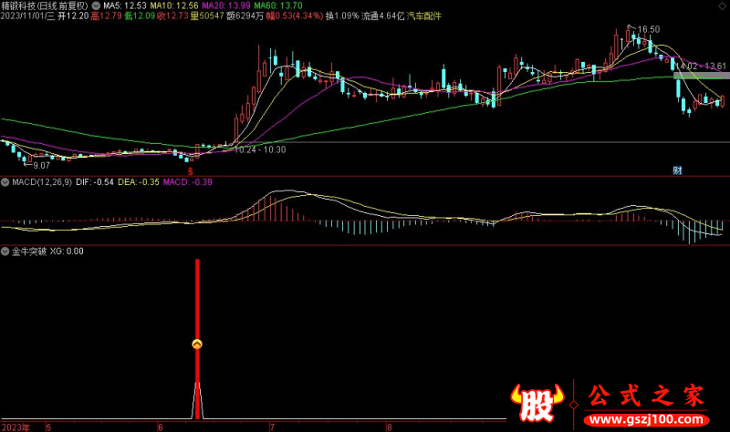Click the tall red signal bar in 金牛突破 panel

[x=197, y=338]
